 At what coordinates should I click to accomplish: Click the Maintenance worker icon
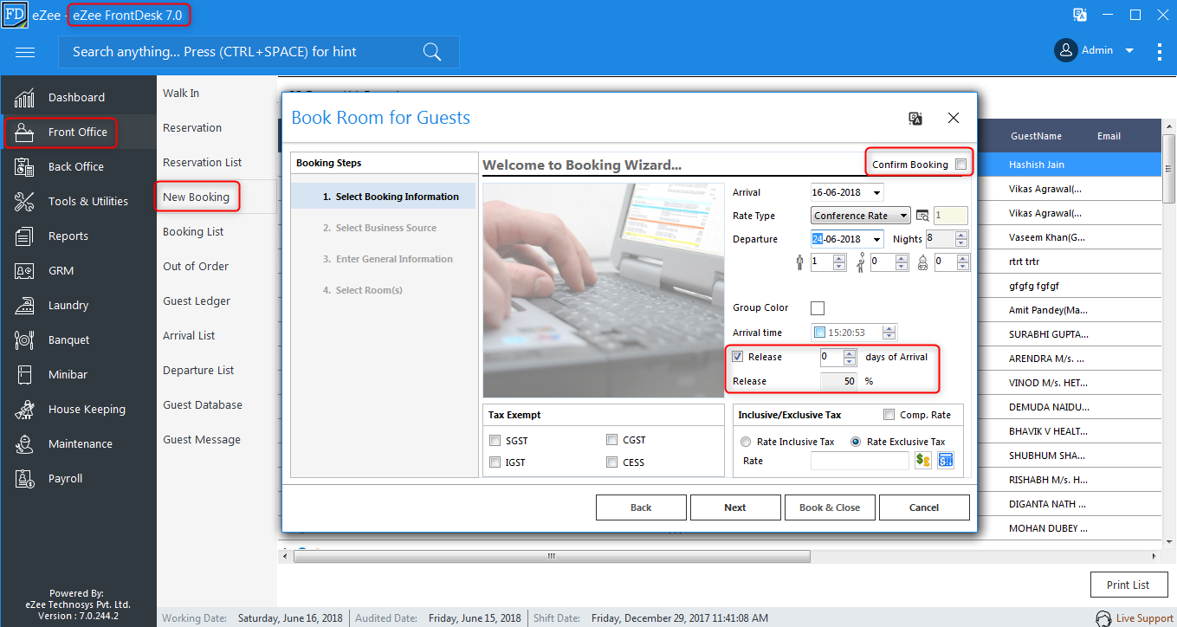pos(24,444)
